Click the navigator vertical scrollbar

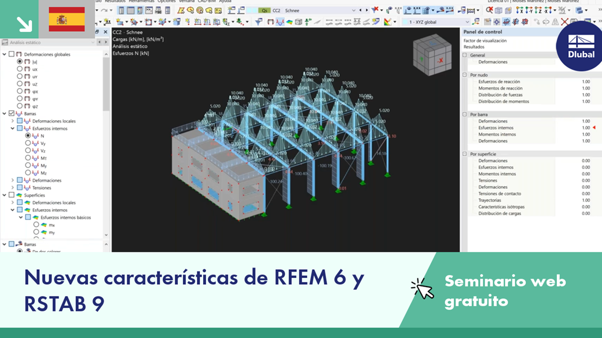tap(106, 84)
